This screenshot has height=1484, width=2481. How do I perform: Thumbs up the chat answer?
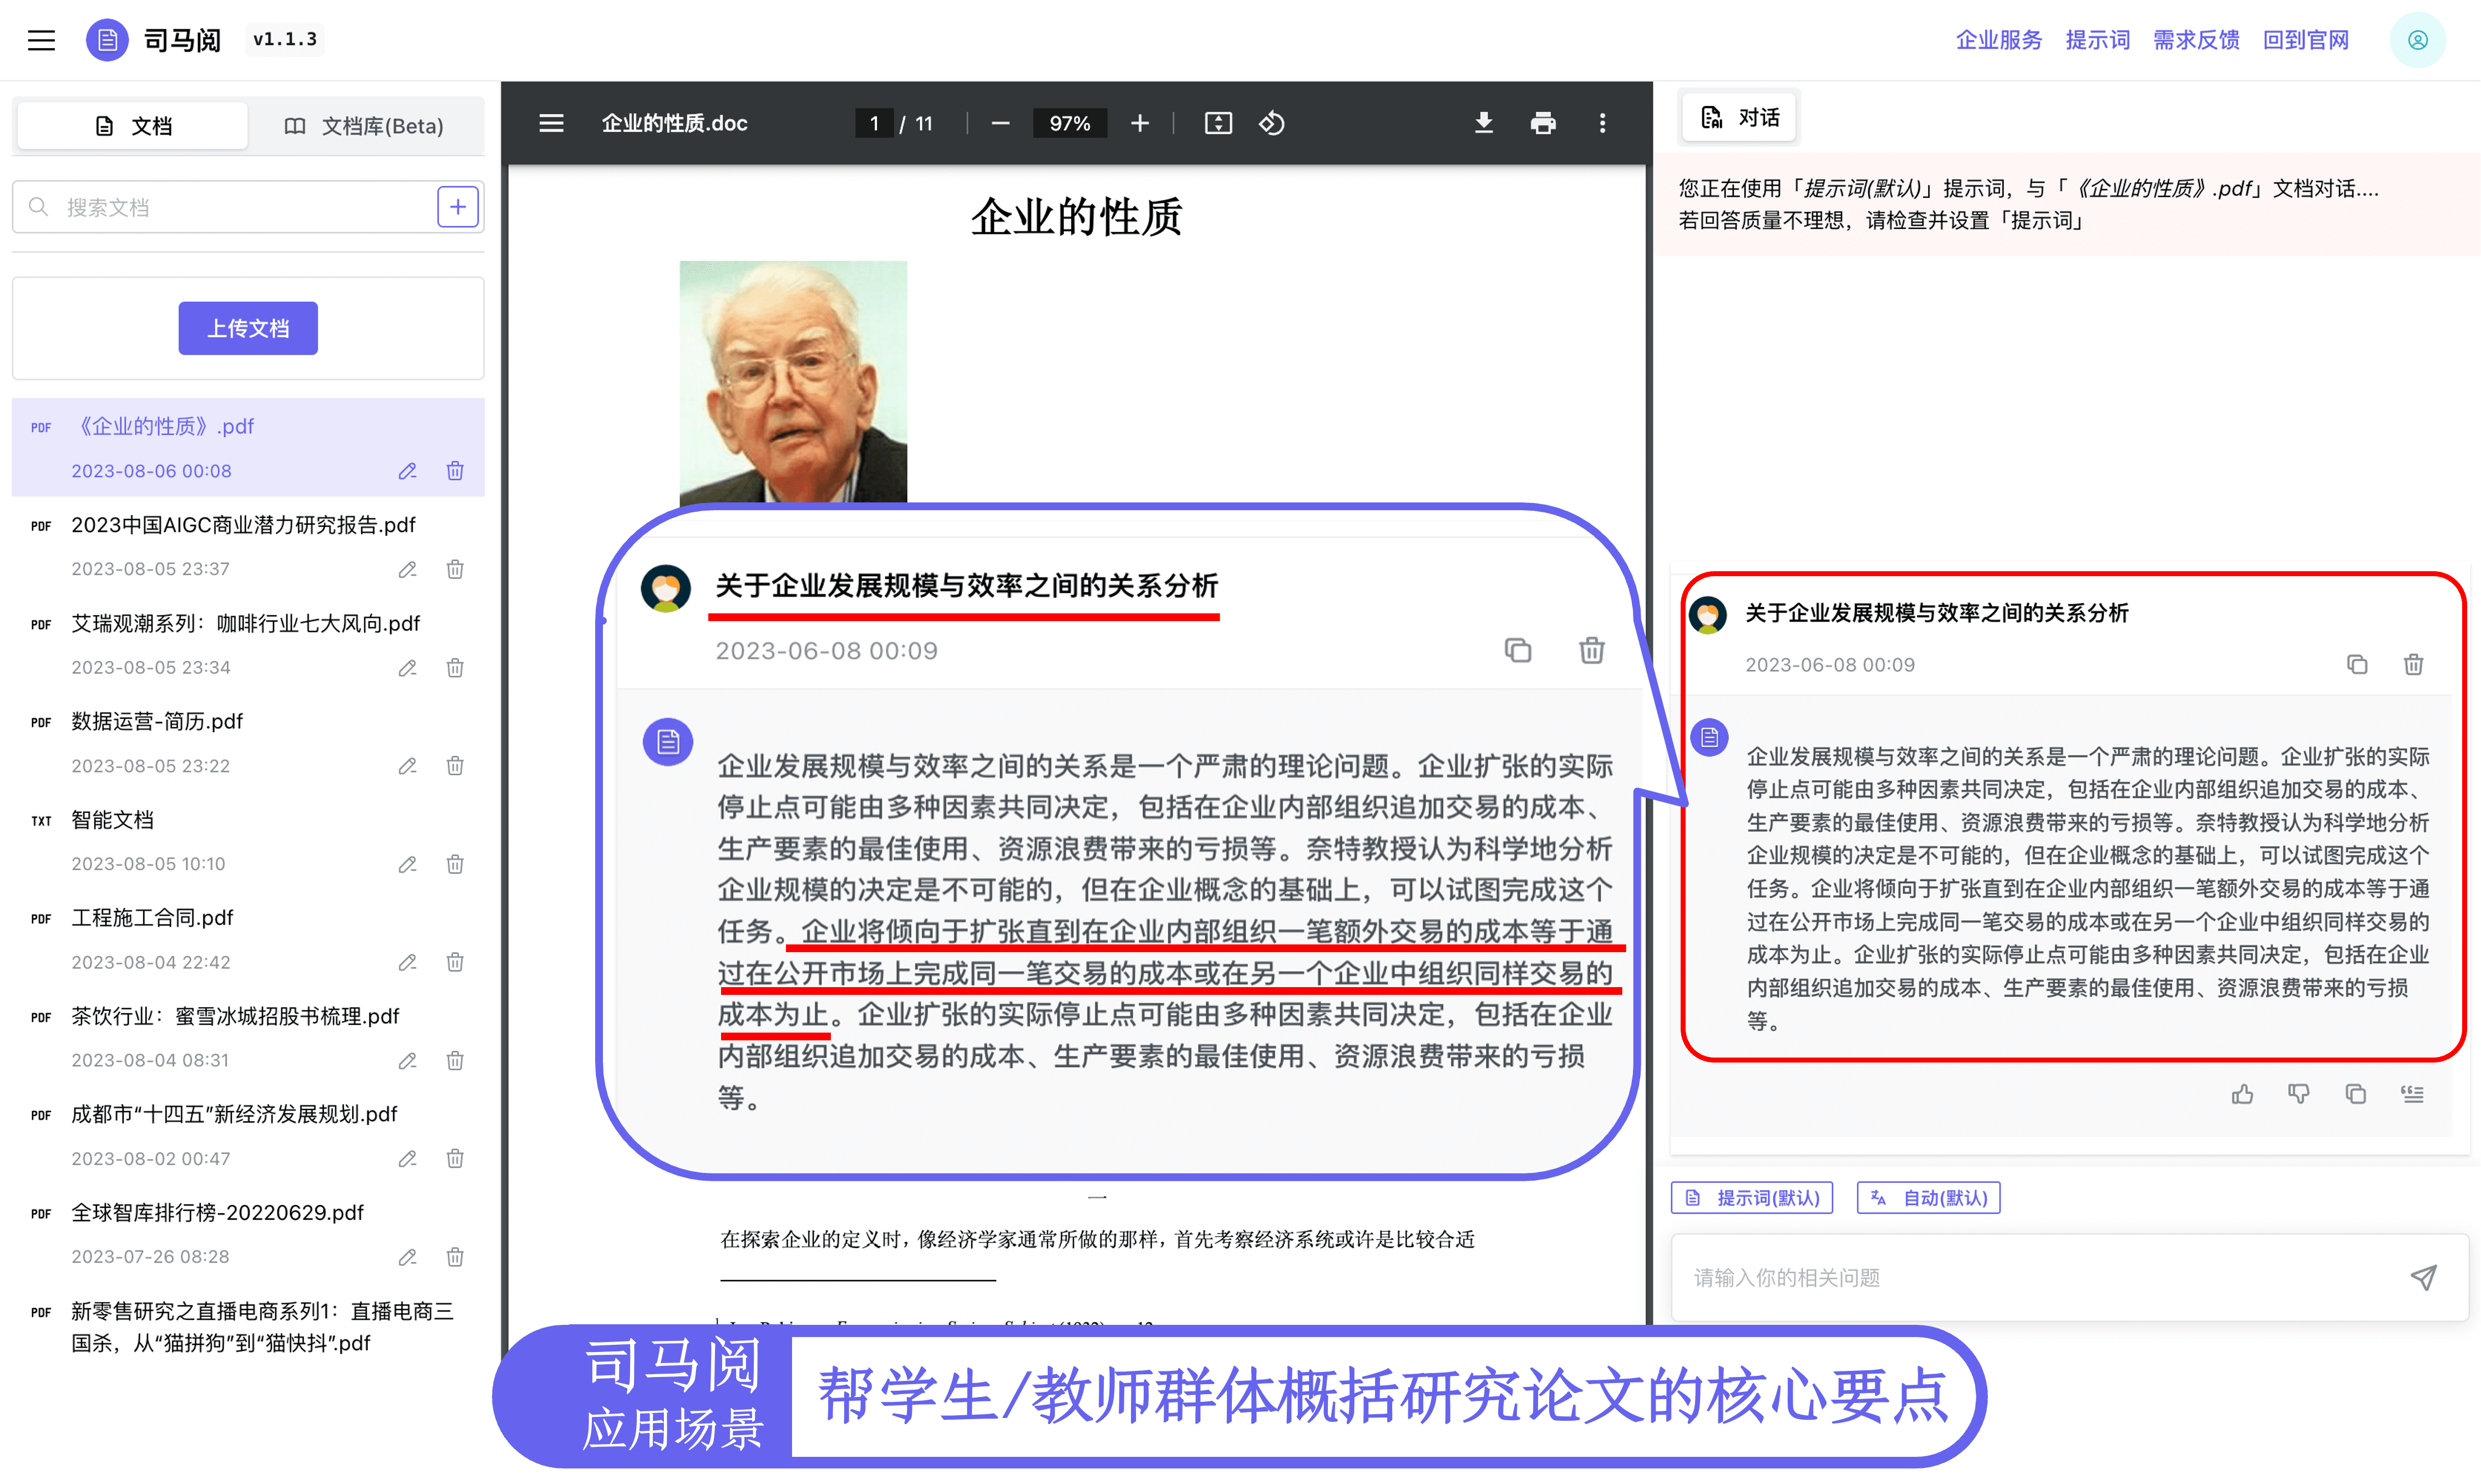tap(2242, 1094)
